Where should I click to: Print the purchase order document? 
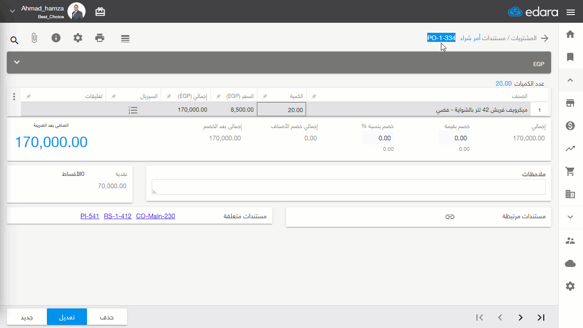click(100, 38)
